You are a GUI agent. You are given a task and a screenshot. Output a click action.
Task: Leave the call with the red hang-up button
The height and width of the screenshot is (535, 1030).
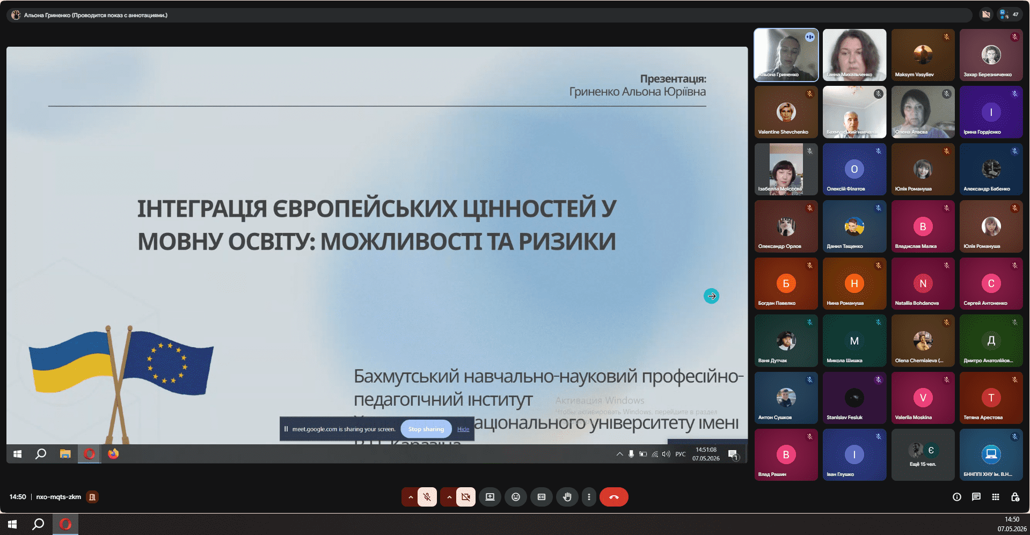[x=614, y=497]
